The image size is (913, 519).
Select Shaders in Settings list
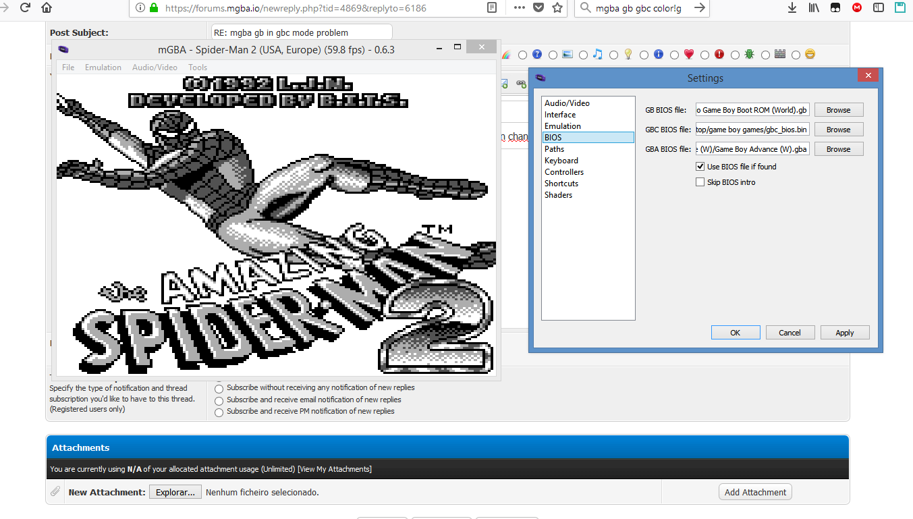pos(588,195)
